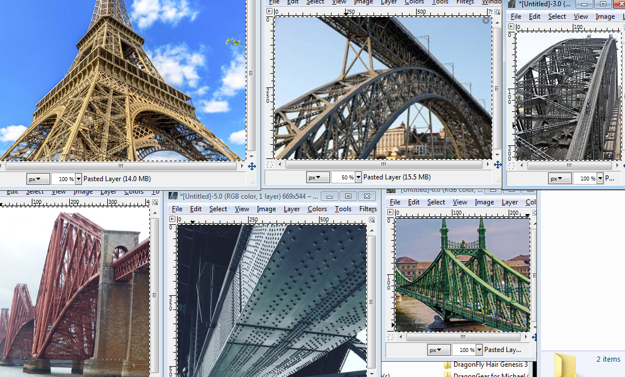
Task: Click zoom-on-resize icon in red bridge window
Action: point(155,202)
